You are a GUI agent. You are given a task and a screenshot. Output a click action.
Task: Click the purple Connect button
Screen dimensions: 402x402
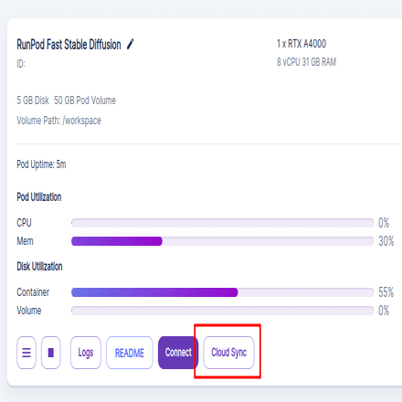coord(178,353)
